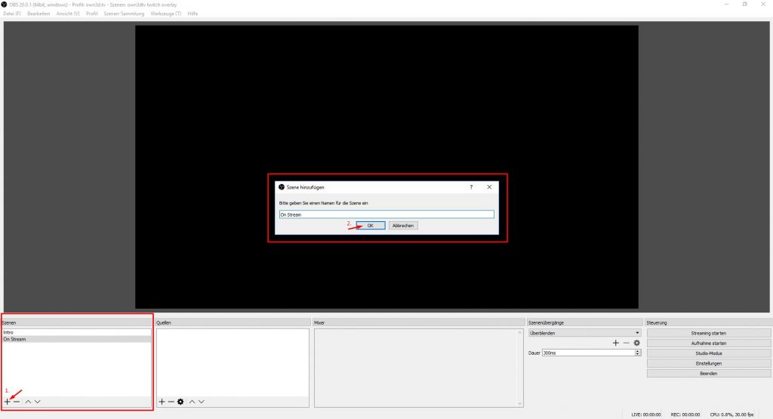Open the Werkzeuge menu
The width and height of the screenshot is (773, 419).
(165, 14)
